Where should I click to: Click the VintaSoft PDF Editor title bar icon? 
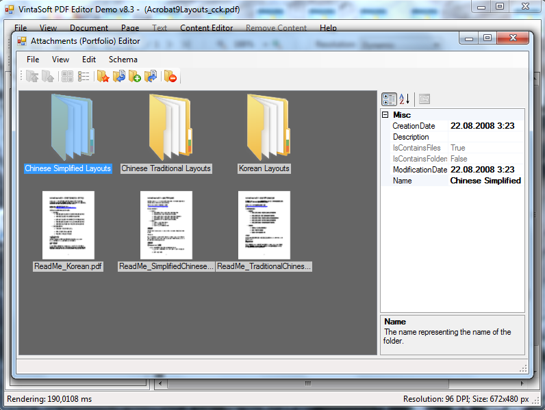[10, 10]
